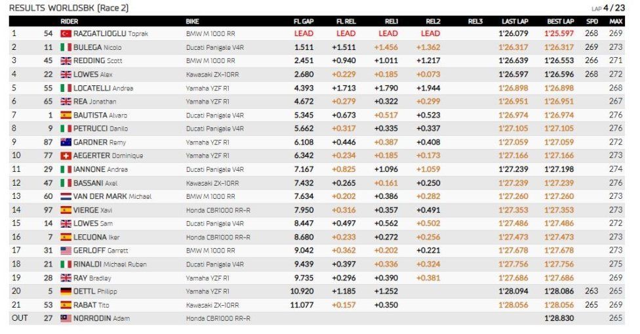The width and height of the screenshot is (640, 334).
Task: Select rider name NORRODIN Adam
Action: coord(102,318)
